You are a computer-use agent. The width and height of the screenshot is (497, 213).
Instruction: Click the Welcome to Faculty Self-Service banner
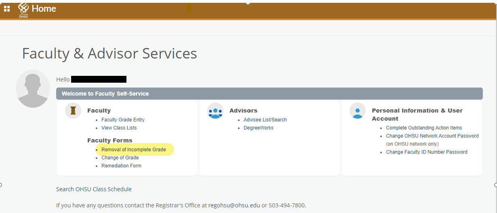[x=105, y=94]
